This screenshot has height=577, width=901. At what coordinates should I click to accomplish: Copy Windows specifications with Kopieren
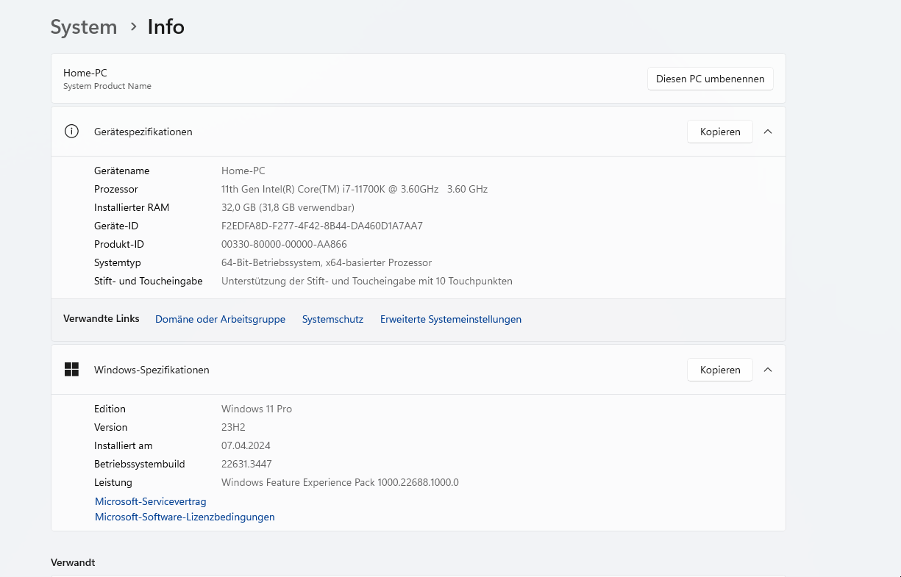tap(719, 370)
